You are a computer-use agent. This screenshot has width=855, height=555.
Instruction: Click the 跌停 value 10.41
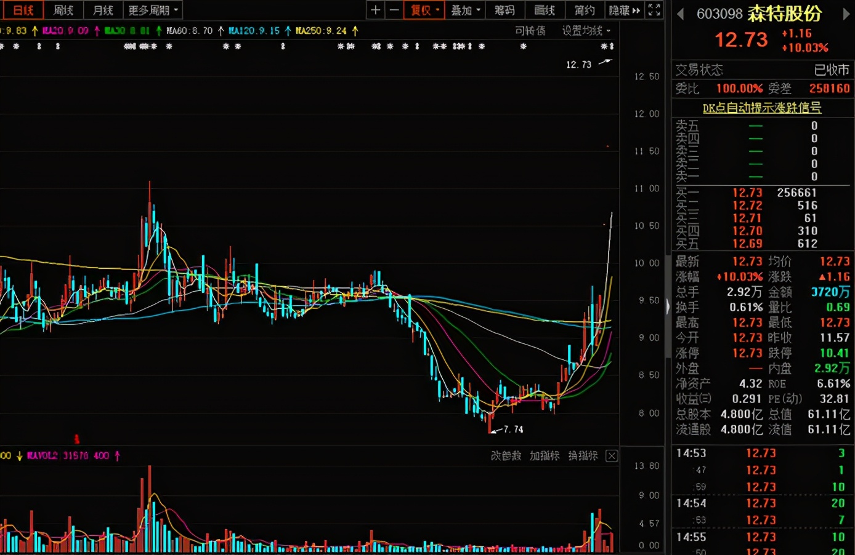point(834,353)
